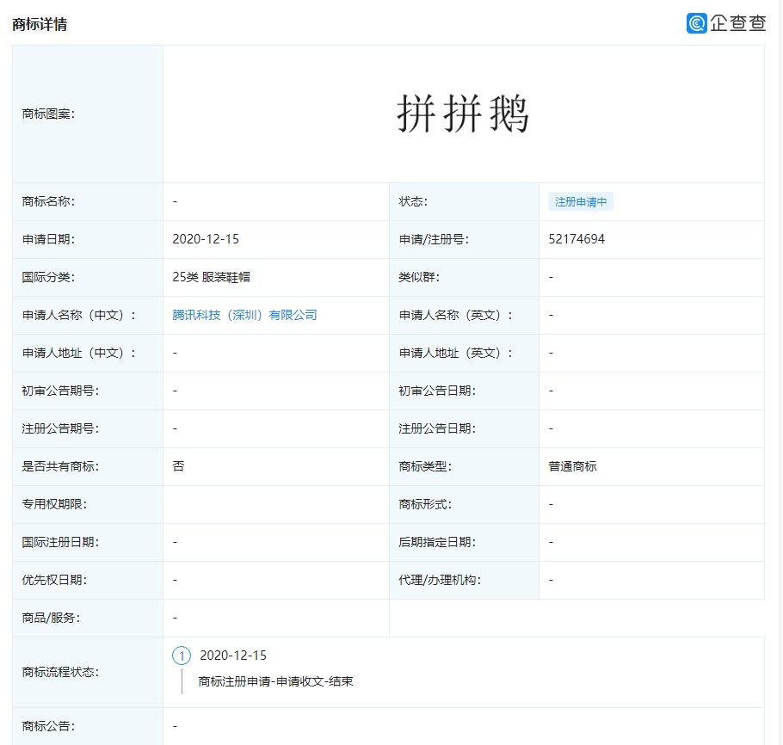Screen dimensions: 783x745
Task: Select the registration number 52174694
Action: (x=576, y=239)
